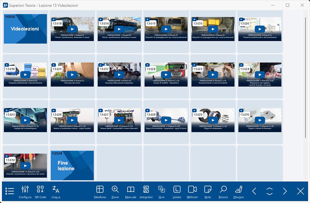Open the Manuale book icon
The width and height of the screenshot is (310, 203).
(x=131, y=191)
